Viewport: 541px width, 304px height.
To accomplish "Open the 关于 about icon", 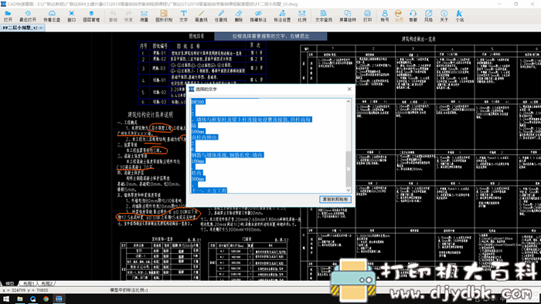I will tap(444, 16).
